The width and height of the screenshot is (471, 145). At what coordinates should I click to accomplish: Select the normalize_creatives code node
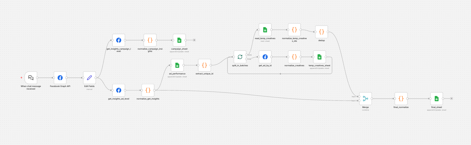294,57
